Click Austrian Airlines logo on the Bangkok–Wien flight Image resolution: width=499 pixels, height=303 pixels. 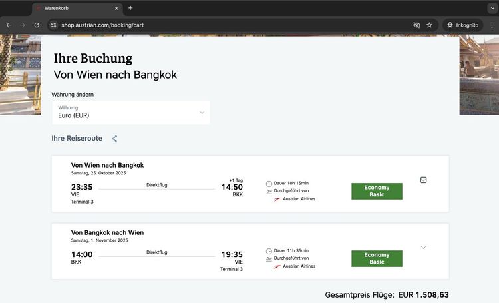click(x=277, y=266)
